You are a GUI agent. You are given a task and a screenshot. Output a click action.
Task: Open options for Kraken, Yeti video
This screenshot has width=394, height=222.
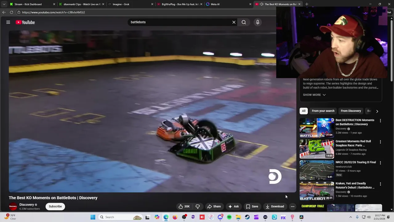[x=380, y=184]
